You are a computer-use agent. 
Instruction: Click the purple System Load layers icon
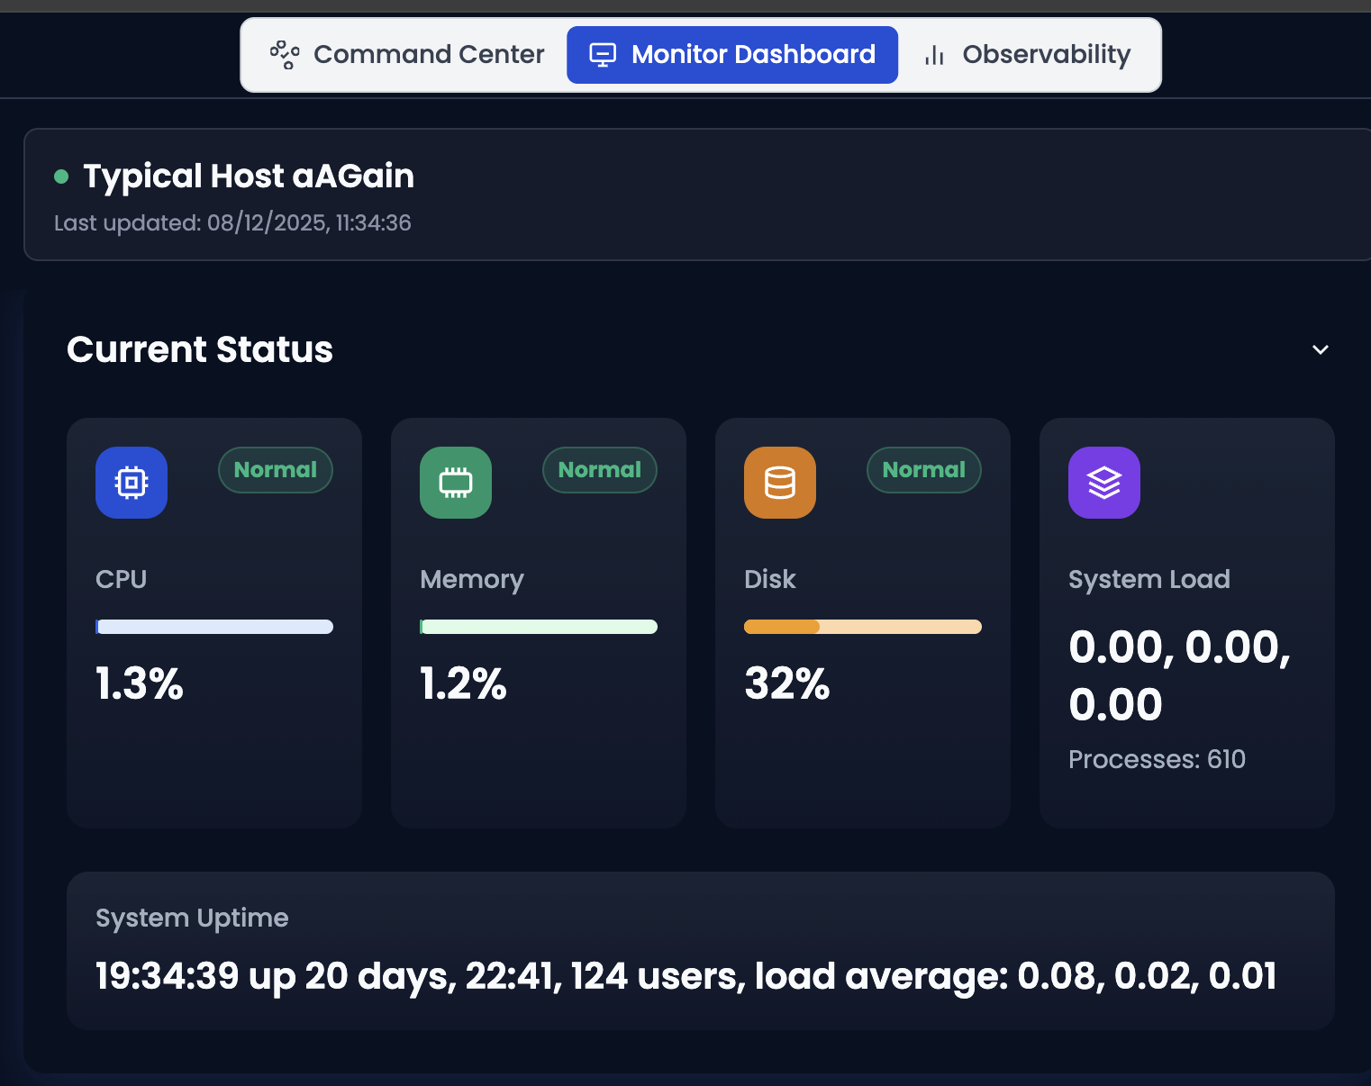click(x=1104, y=483)
